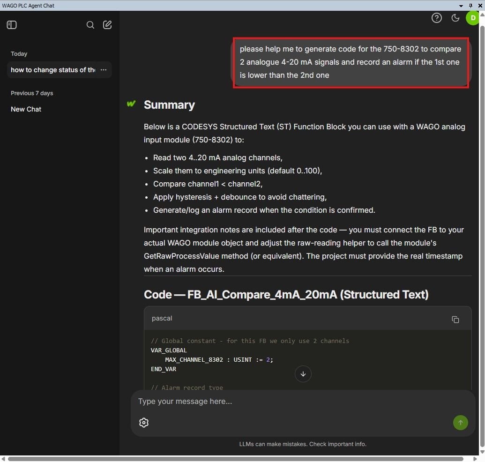Click the user message about 750-8302

tap(351, 62)
